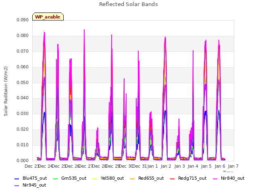
Task: Click the 0.080 y-axis tick label
Action: [x=23, y=36]
